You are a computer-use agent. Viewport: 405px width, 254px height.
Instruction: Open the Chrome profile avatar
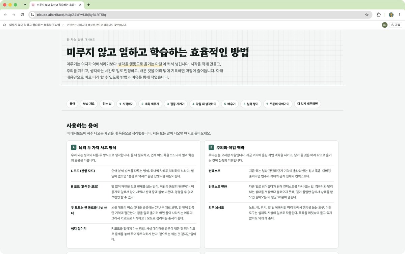pyautogui.click(x=391, y=15)
